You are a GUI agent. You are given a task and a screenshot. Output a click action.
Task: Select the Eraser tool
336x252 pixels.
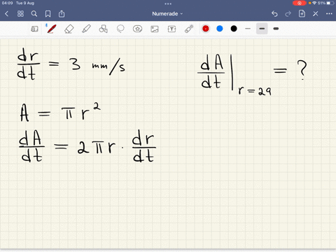[x=69, y=29]
